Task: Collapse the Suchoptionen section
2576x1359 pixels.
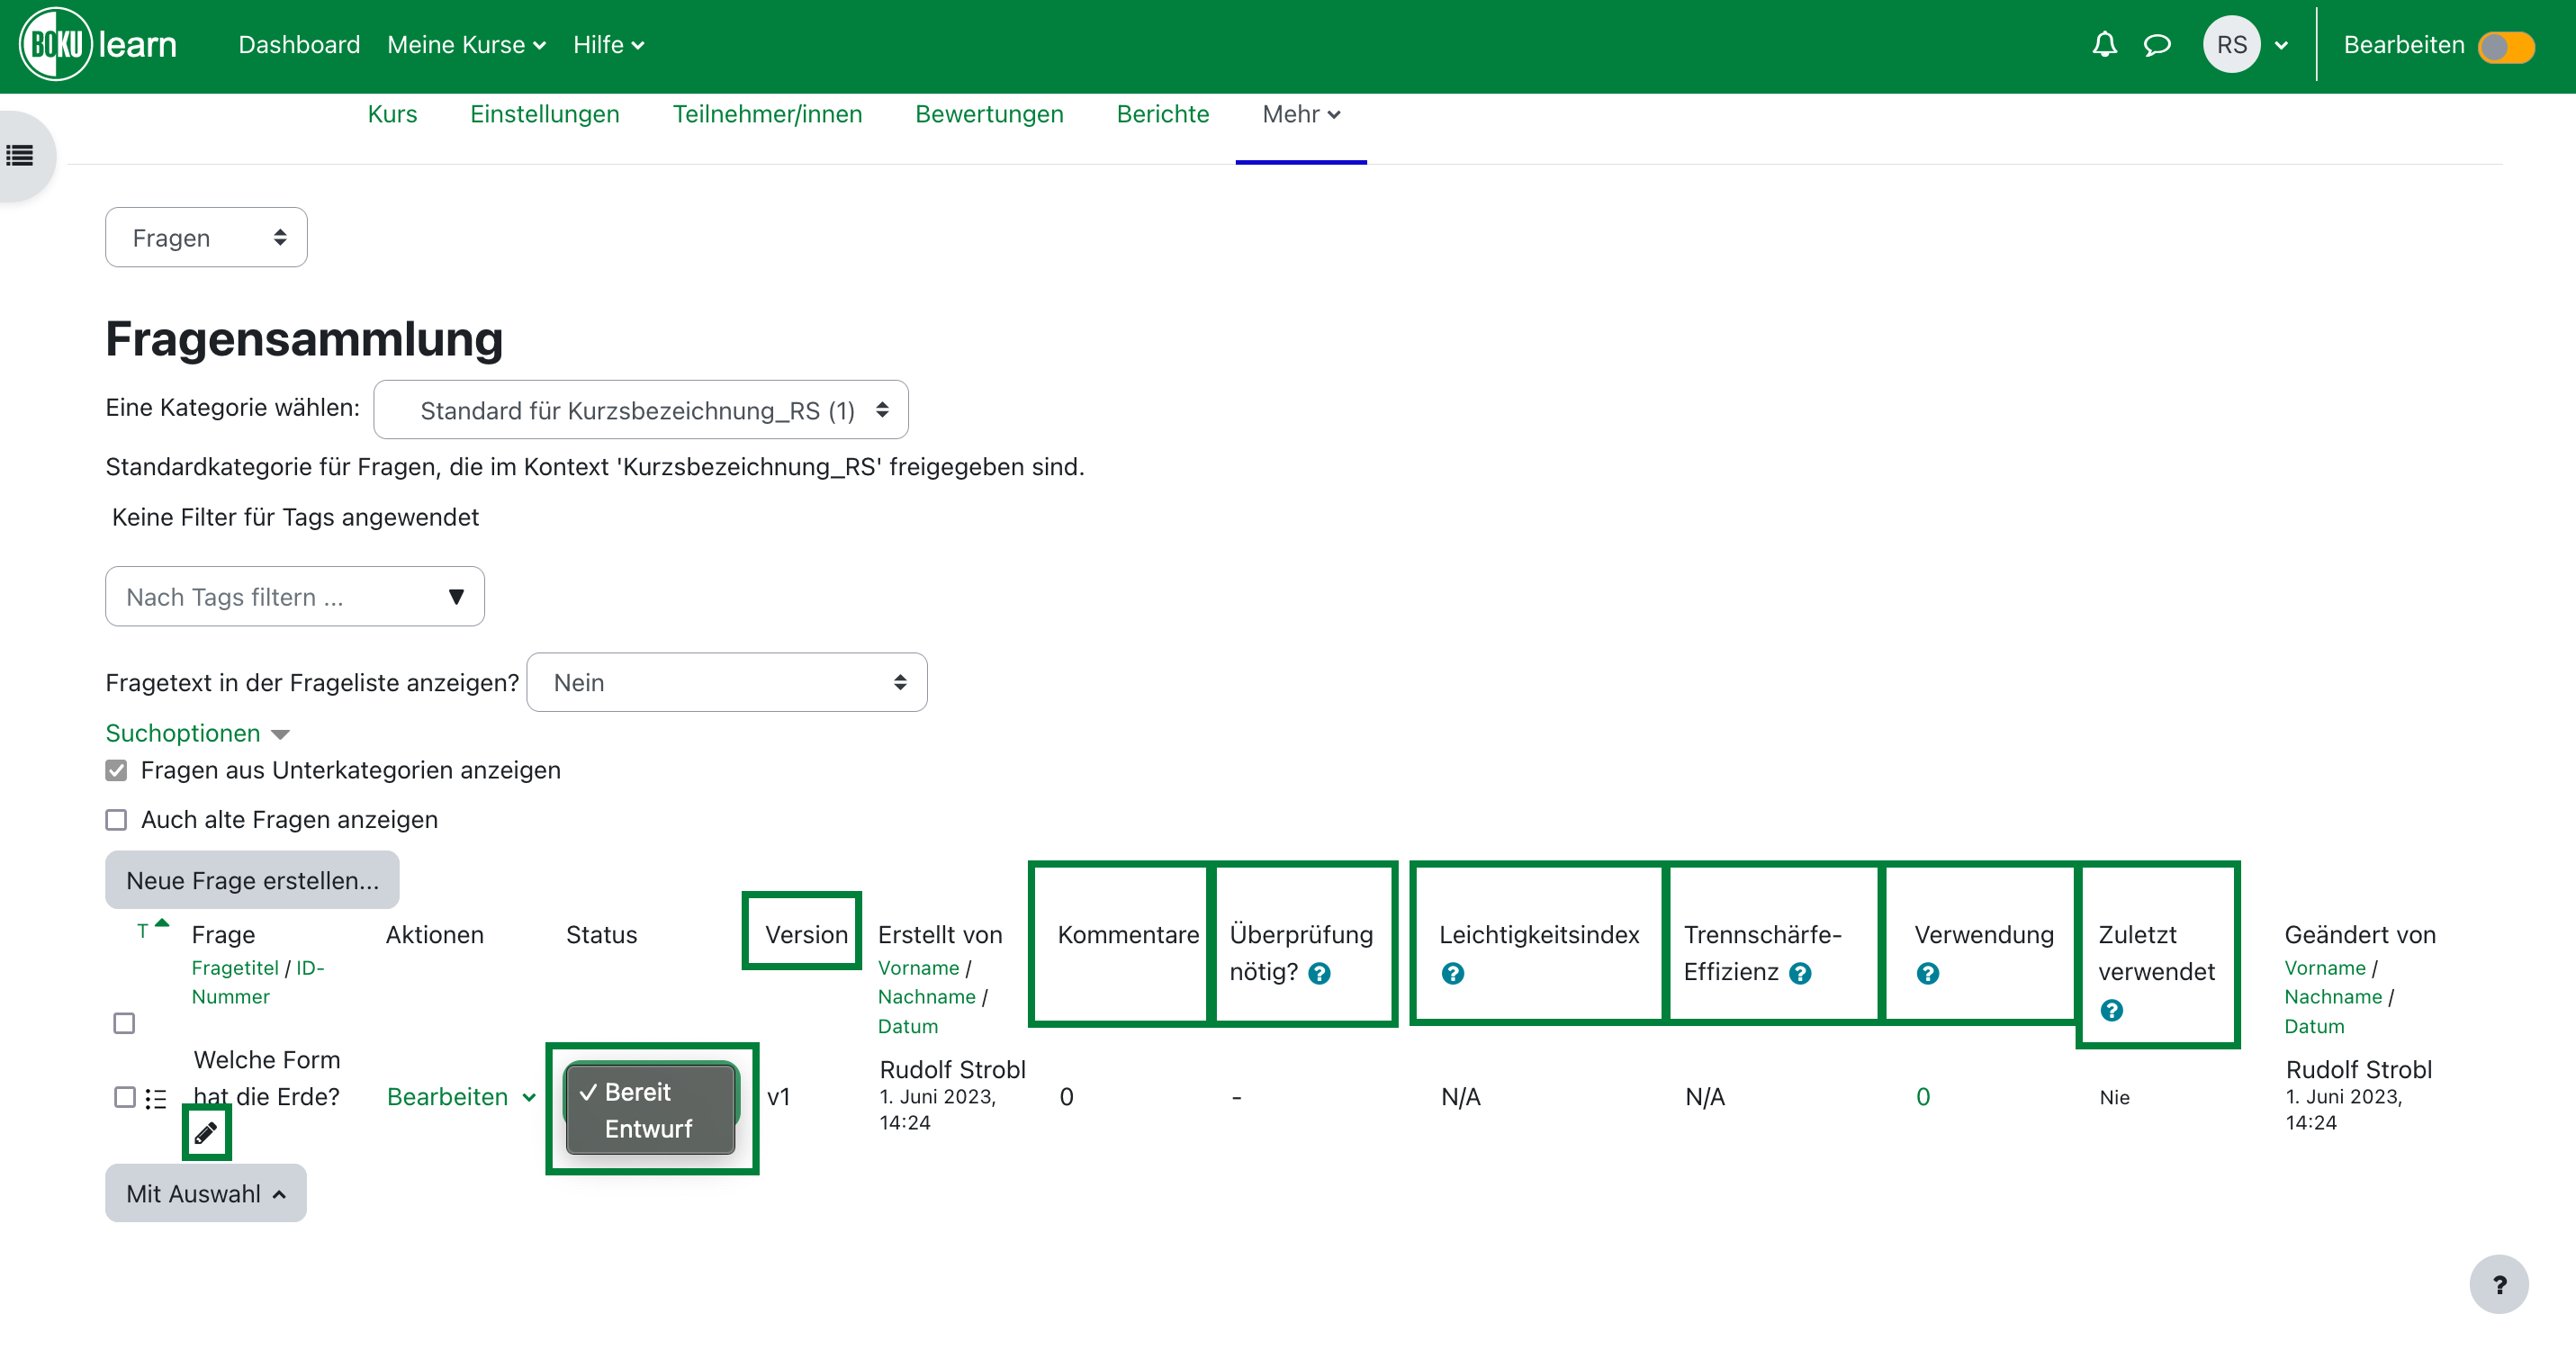Action: 197,733
